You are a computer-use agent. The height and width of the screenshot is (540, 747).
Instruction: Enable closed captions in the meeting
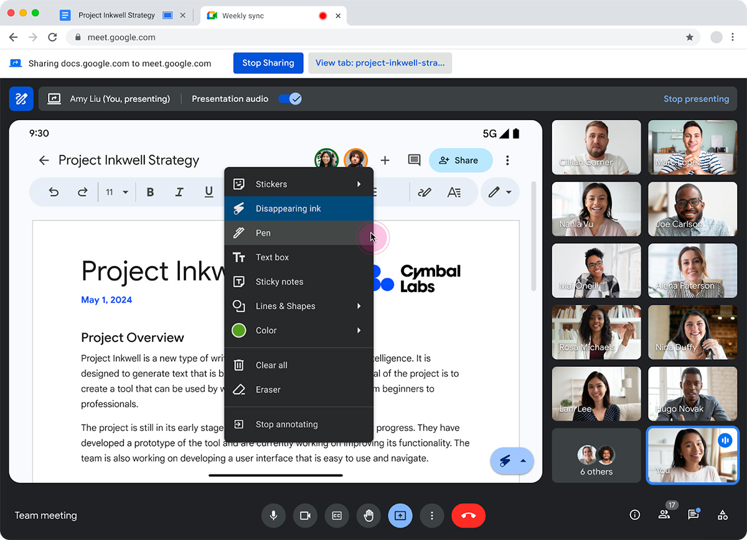tap(337, 515)
